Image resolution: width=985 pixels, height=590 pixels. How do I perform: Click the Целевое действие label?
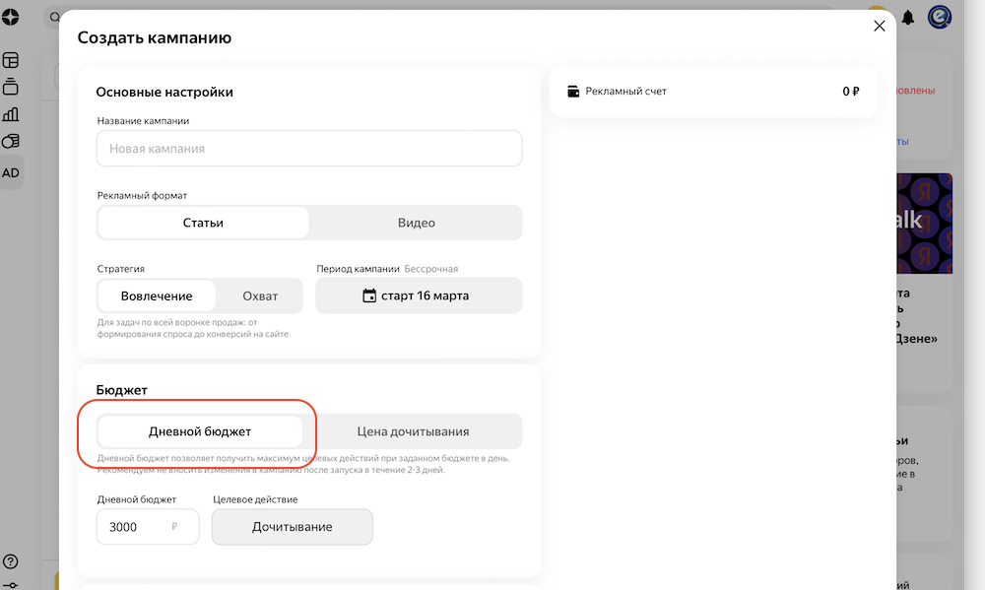tap(255, 499)
